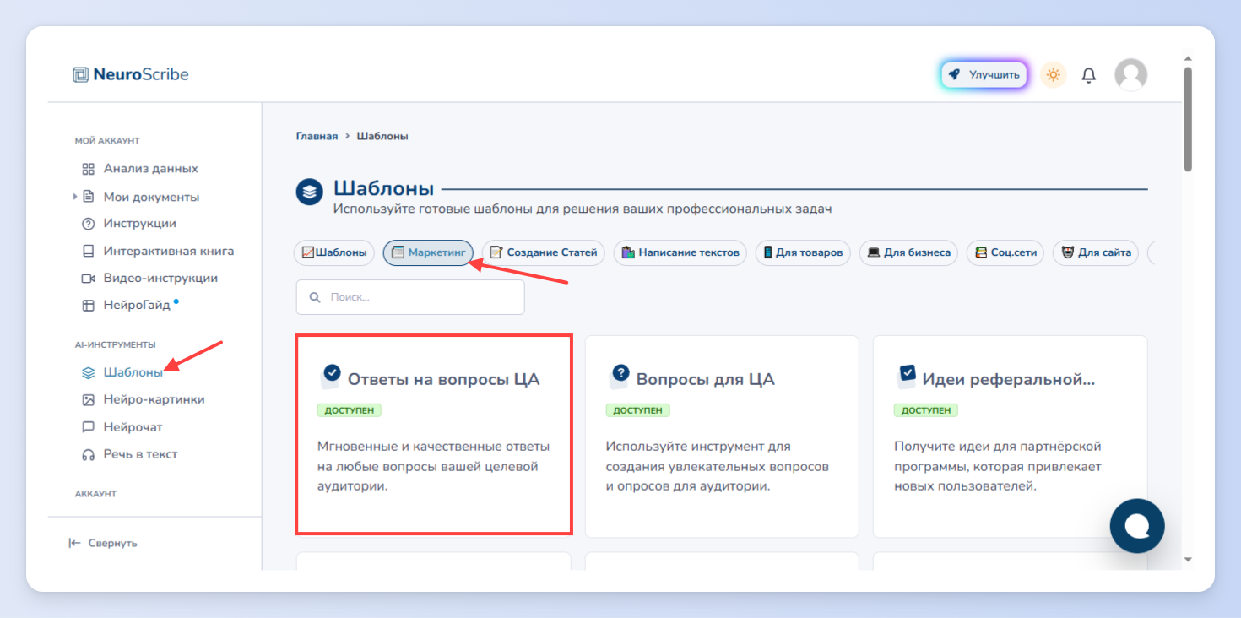Click ДОСТУПЕН badge on Вопросы для ЦА
Screen dimensions: 1241x618
pyautogui.click(x=638, y=410)
